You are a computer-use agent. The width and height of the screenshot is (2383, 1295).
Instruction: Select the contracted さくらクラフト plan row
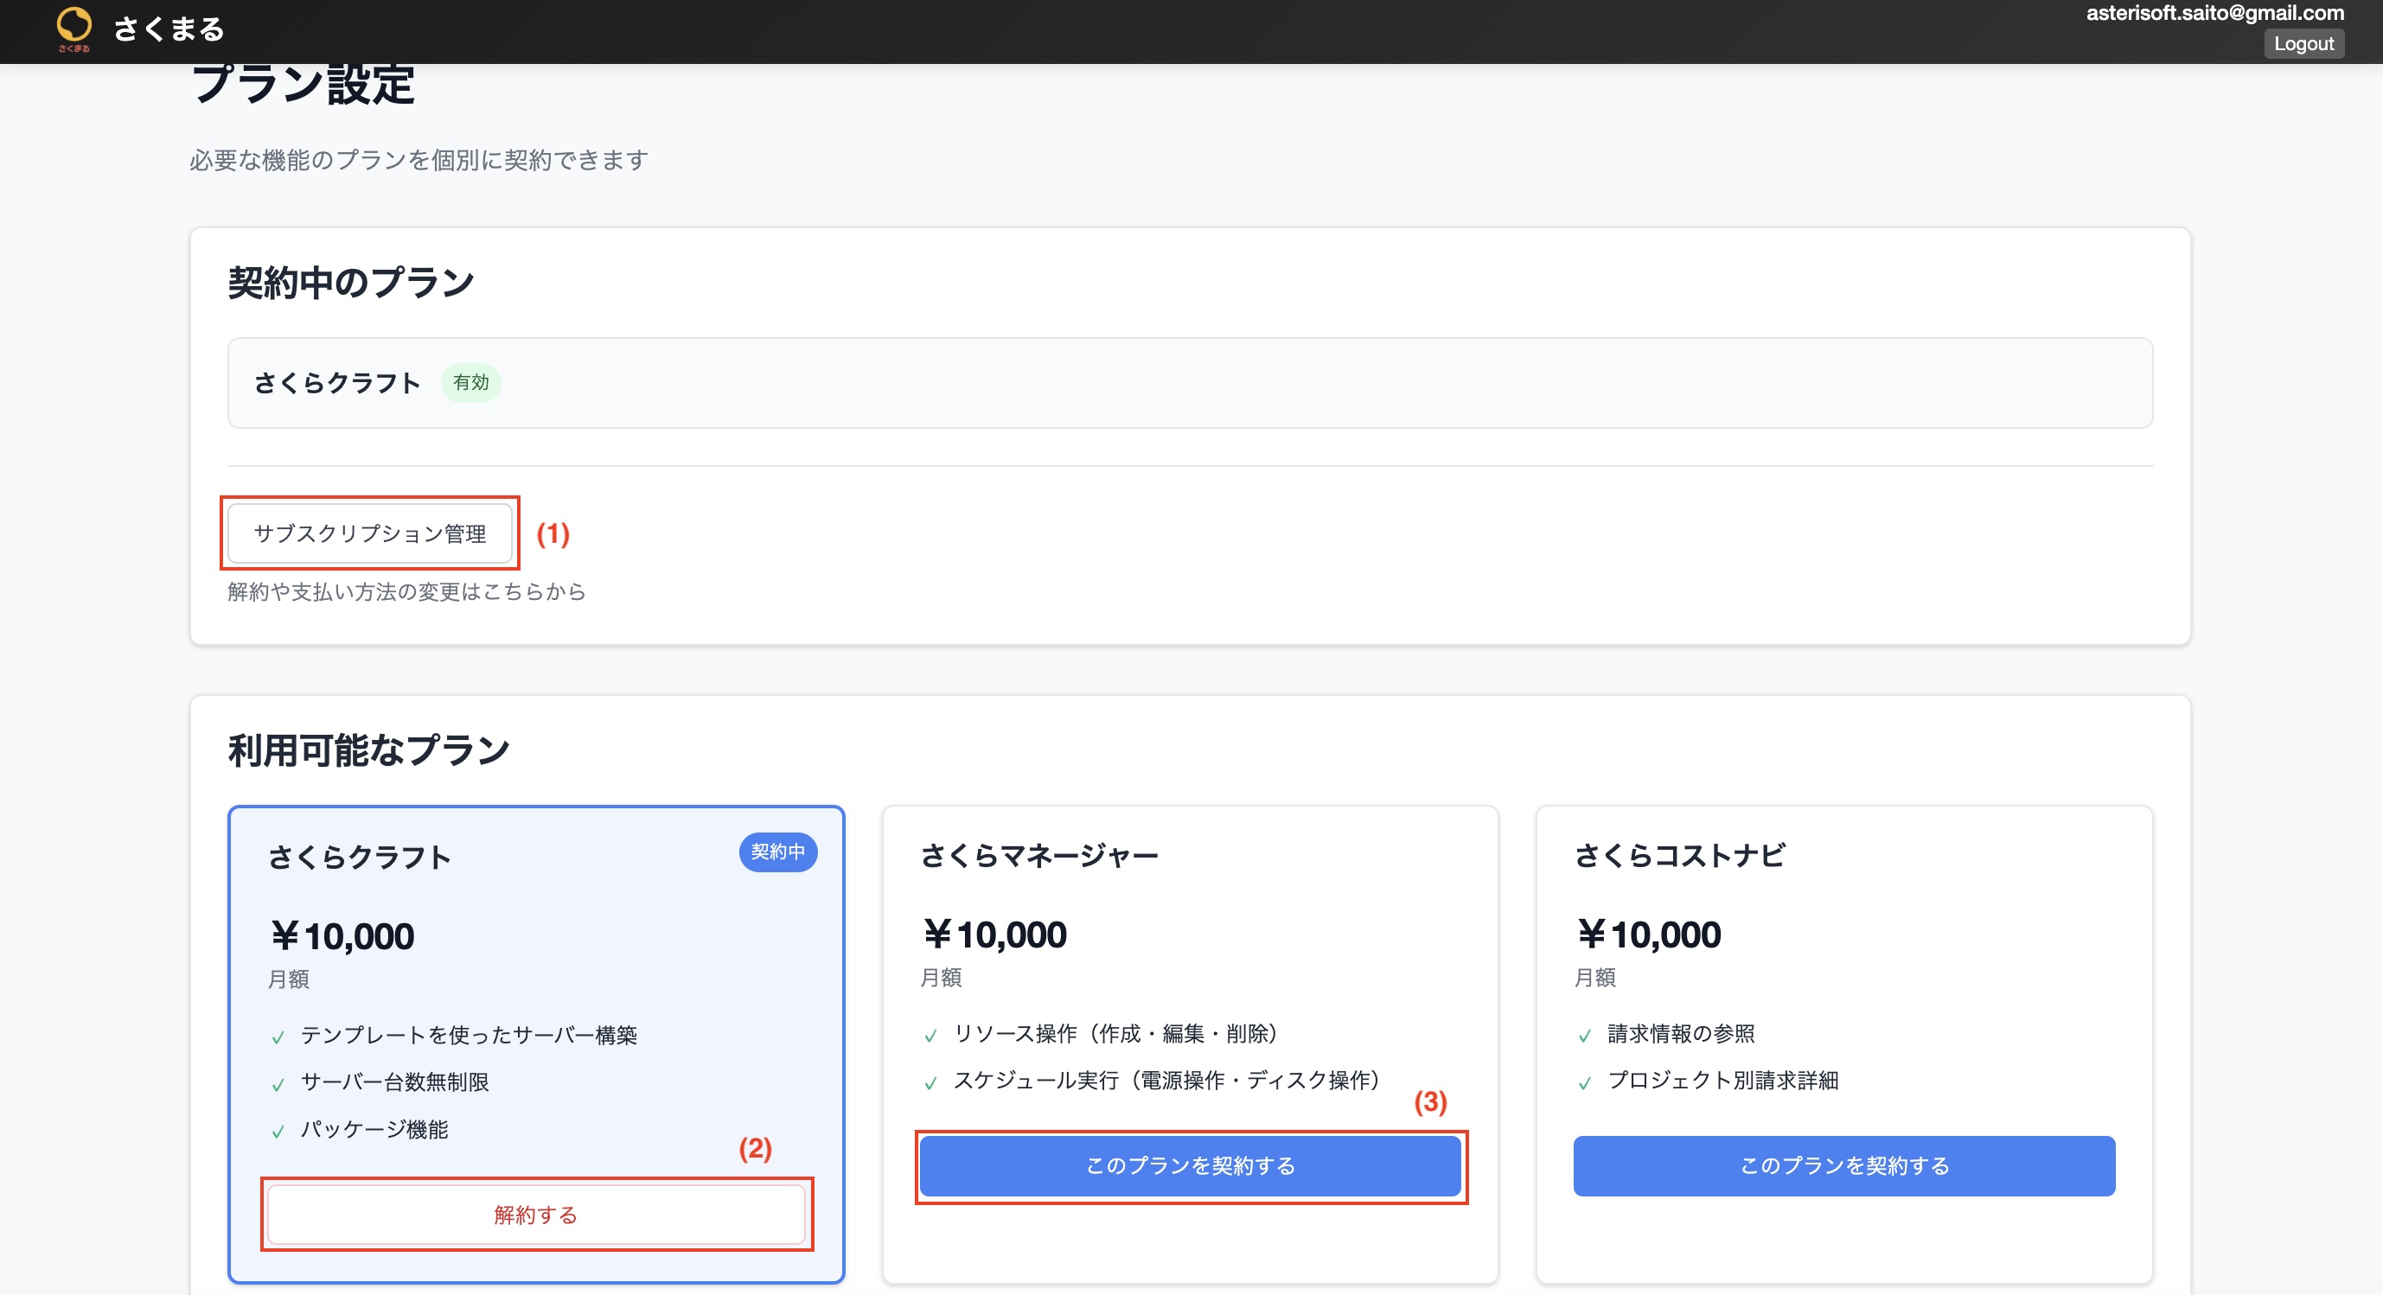(1190, 383)
